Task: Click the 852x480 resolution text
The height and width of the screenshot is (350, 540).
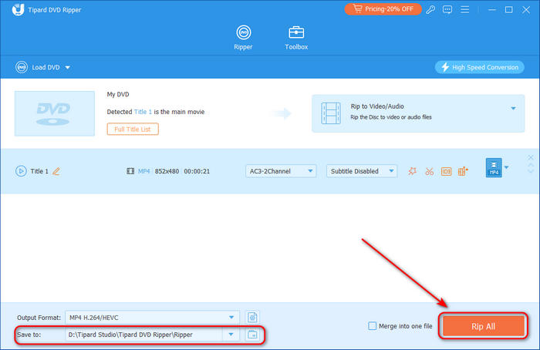Action: coord(167,171)
